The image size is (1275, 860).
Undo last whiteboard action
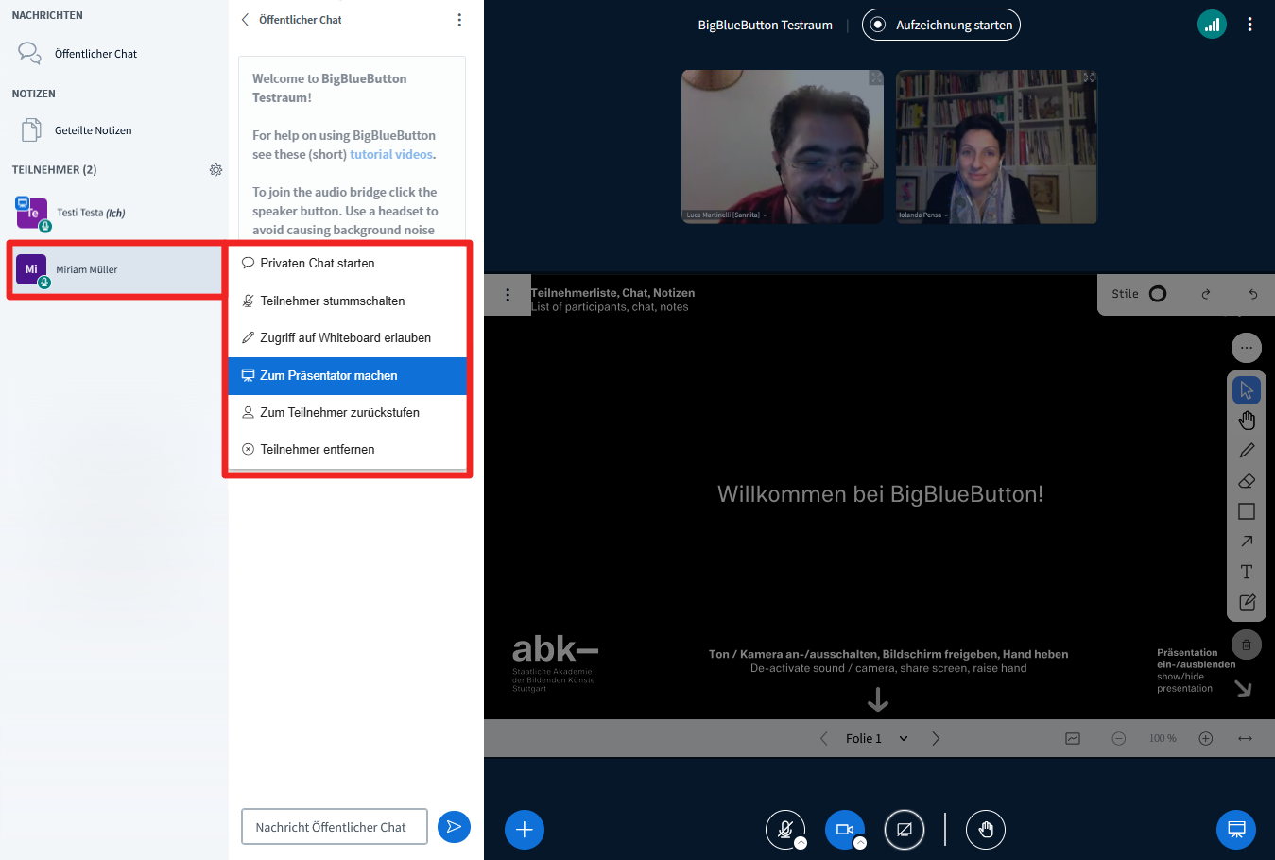click(1253, 294)
